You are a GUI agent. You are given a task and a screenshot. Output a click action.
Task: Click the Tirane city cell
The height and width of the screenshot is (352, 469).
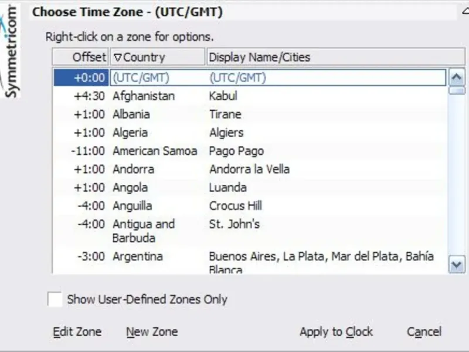point(225,114)
